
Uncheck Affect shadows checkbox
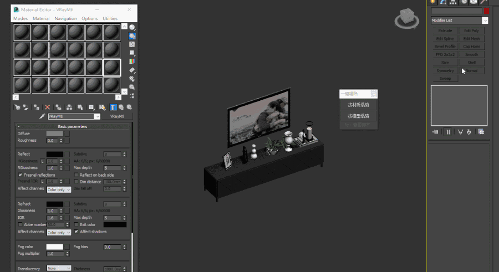coord(76,232)
